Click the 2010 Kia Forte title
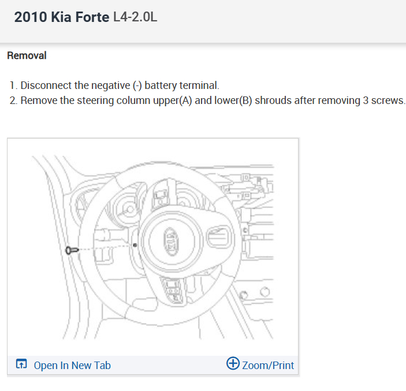Image resolution: width=406 pixels, height=391 pixels. [x=61, y=17]
